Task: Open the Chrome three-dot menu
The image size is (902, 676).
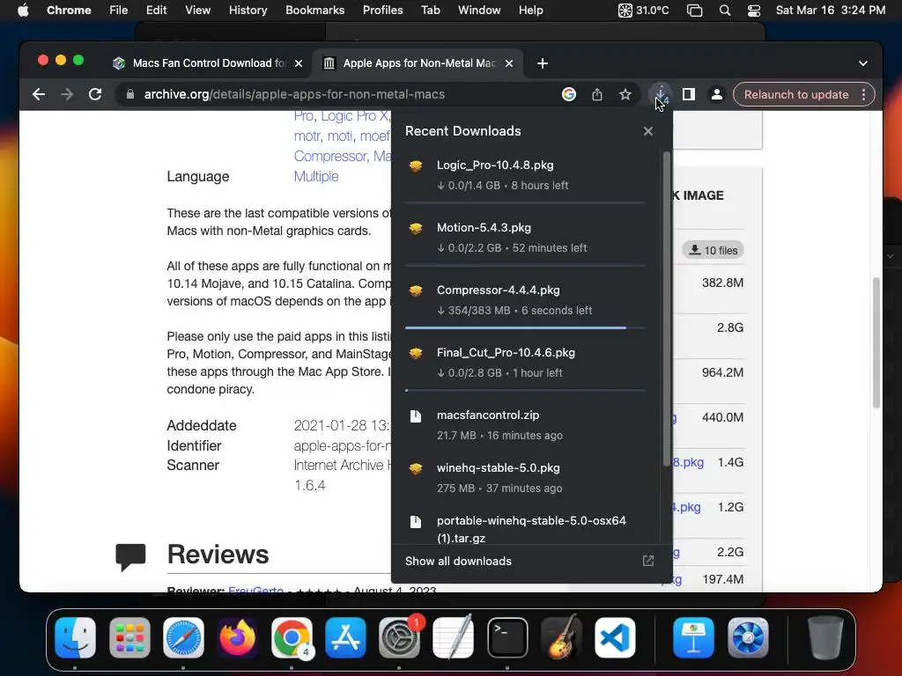Action: click(x=863, y=94)
